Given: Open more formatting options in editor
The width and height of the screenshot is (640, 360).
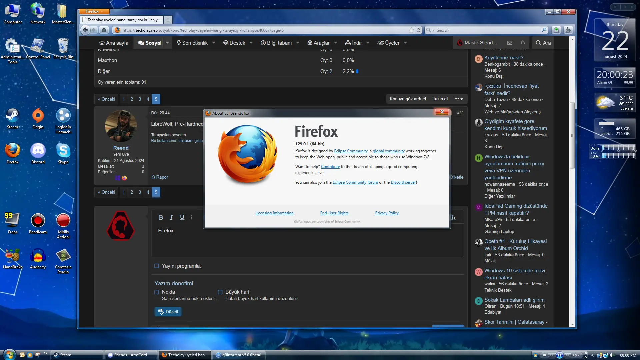Looking at the screenshot, I should 191,217.
